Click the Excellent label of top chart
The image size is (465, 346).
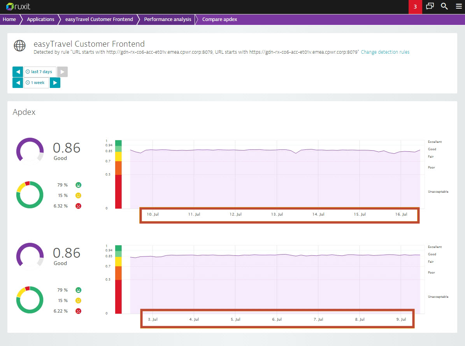click(x=435, y=142)
